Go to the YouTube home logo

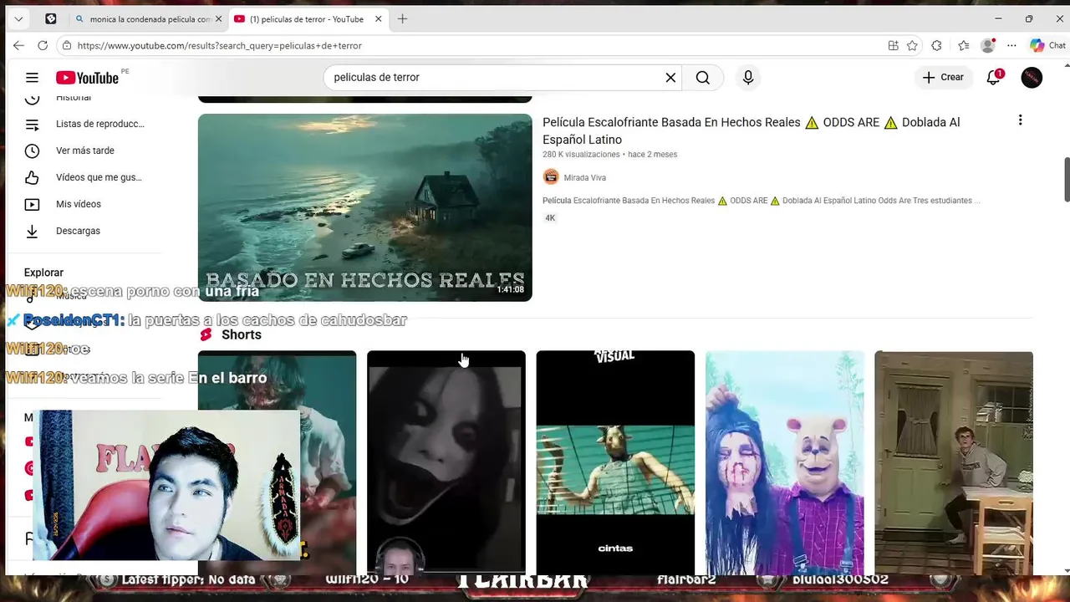coord(88,78)
